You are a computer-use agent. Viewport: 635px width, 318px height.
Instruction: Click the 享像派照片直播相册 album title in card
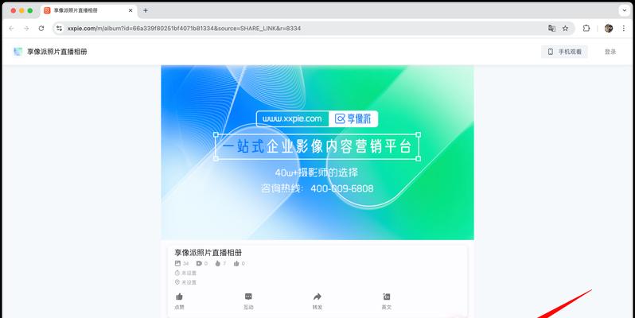pos(208,253)
